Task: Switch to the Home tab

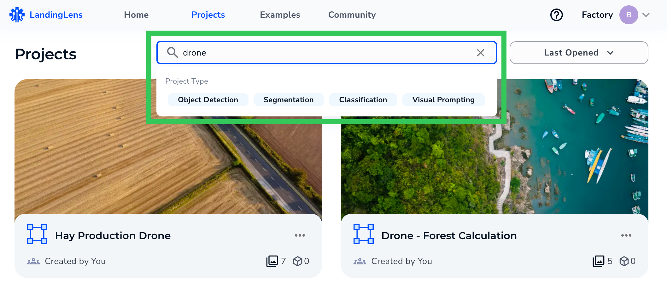Action: click(136, 15)
